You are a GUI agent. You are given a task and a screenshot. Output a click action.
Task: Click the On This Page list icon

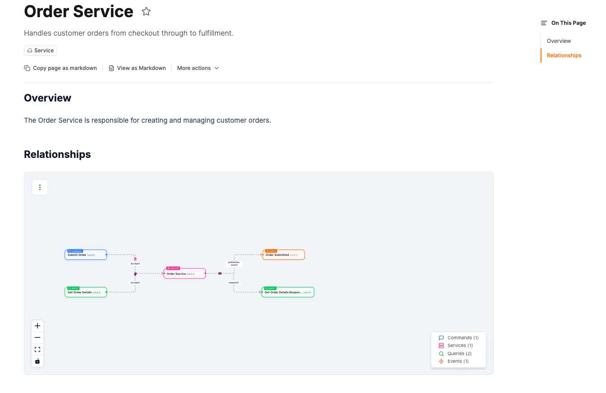coord(544,23)
